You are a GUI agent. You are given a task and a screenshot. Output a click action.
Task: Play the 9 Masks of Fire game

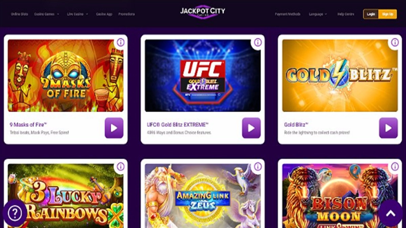coord(114,128)
